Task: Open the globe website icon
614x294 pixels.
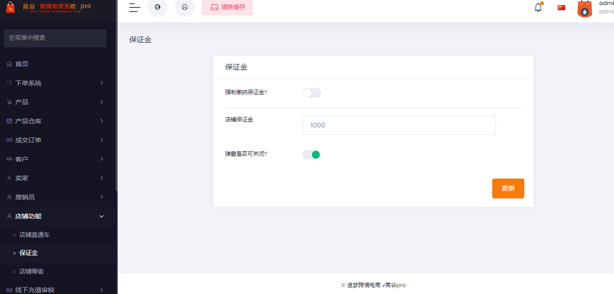Action: point(158,7)
